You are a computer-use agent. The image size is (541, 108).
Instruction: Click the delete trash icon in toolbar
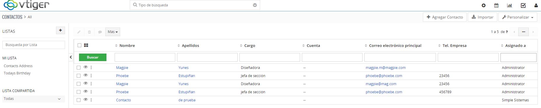click(90, 32)
